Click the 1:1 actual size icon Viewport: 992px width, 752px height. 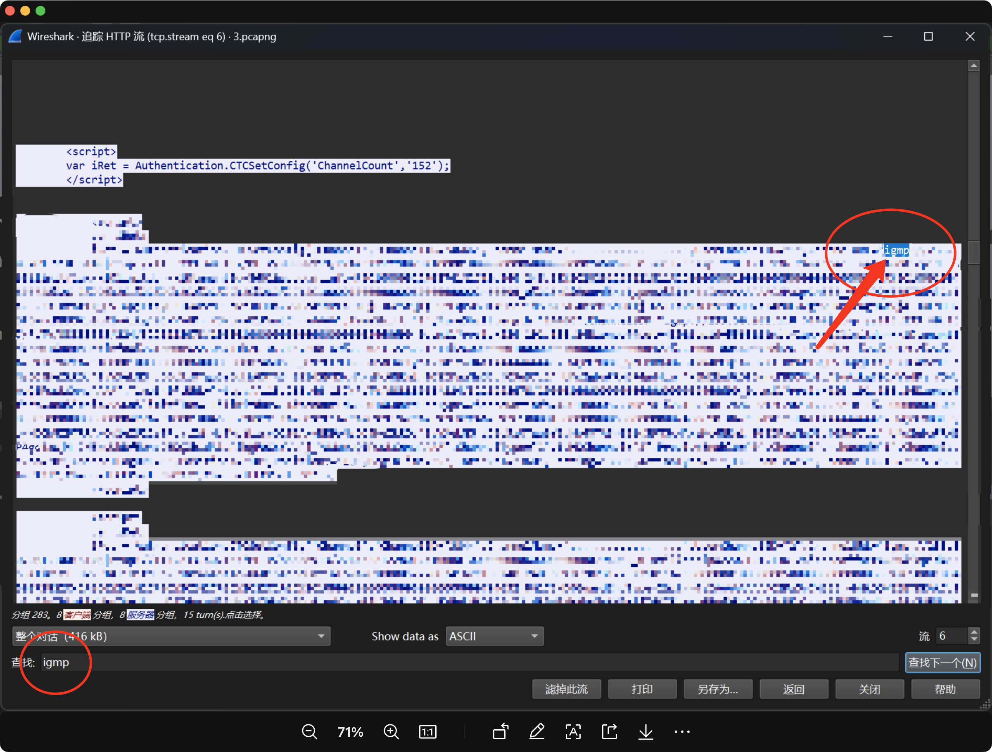tap(427, 732)
